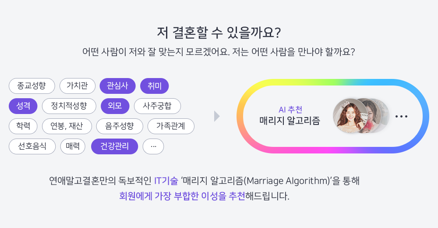
Task: Deselect the purple 건강관리 tag
Action: point(114,146)
